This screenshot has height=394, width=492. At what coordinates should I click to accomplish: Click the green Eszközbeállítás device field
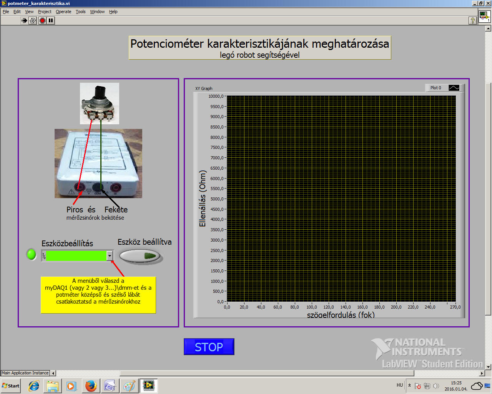(x=76, y=256)
